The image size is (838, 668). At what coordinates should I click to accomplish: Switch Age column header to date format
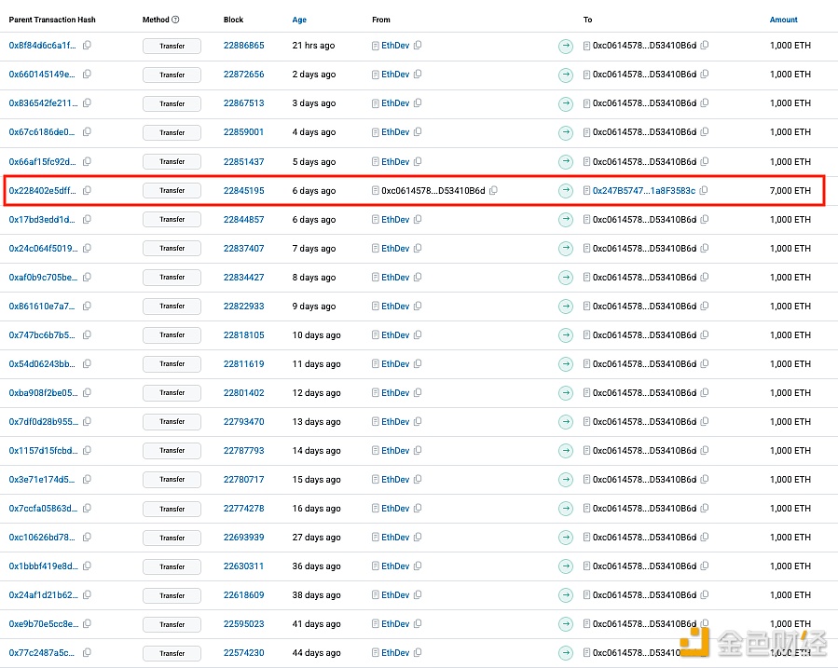click(x=299, y=20)
